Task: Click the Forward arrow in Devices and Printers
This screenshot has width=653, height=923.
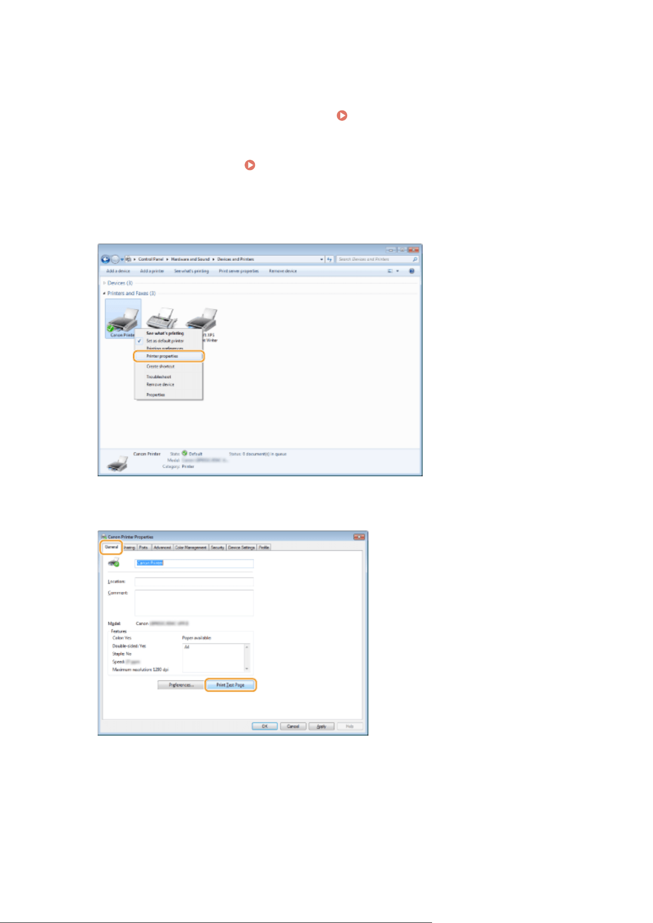Action: 115,259
